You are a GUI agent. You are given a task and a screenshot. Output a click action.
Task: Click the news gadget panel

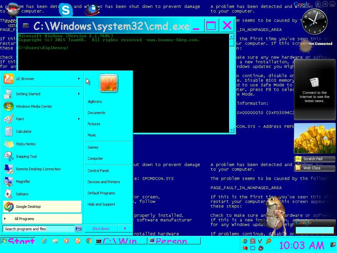[x=315, y=90]
